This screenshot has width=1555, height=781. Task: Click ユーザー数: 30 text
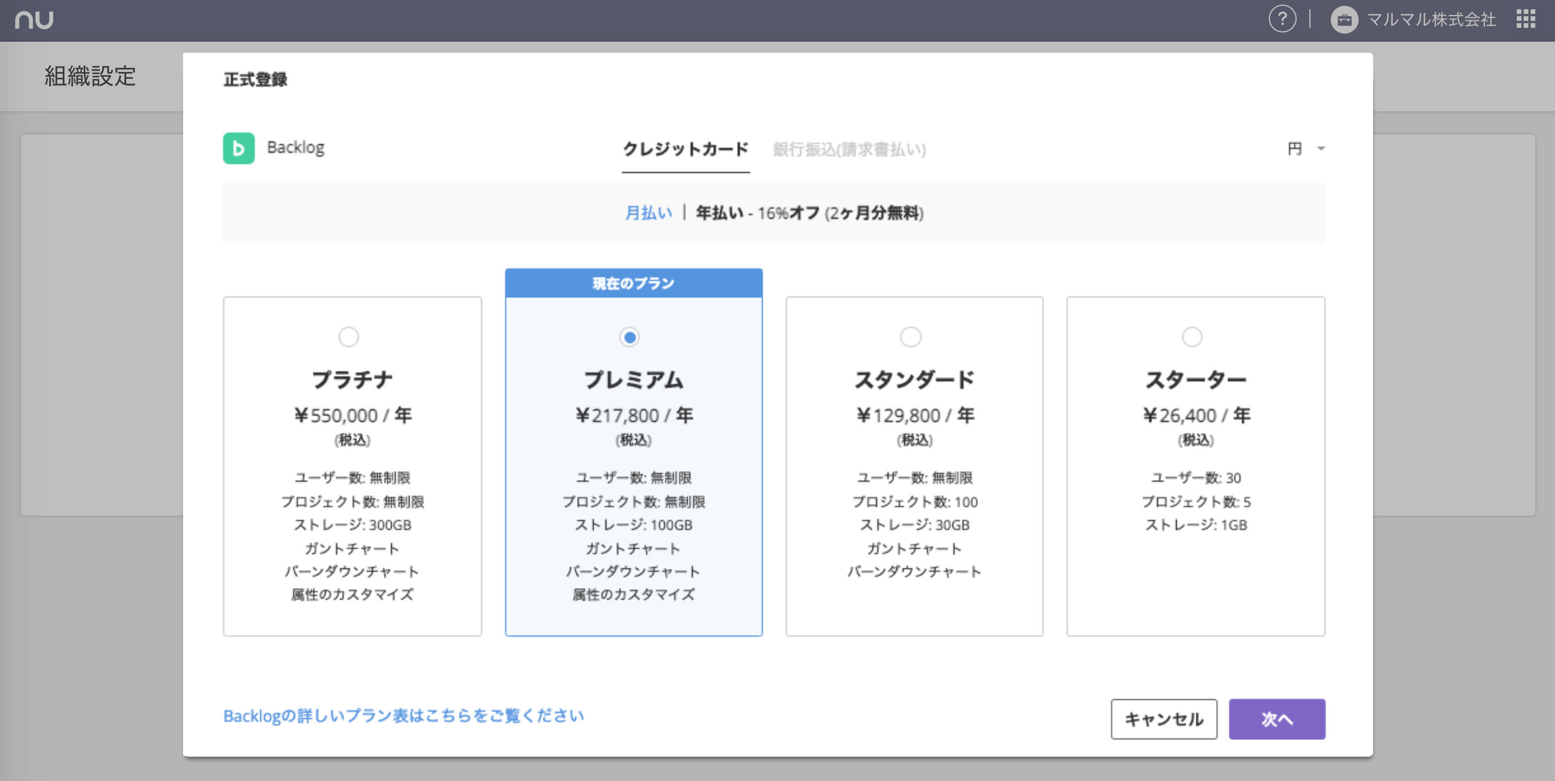tap(1196, 477)
